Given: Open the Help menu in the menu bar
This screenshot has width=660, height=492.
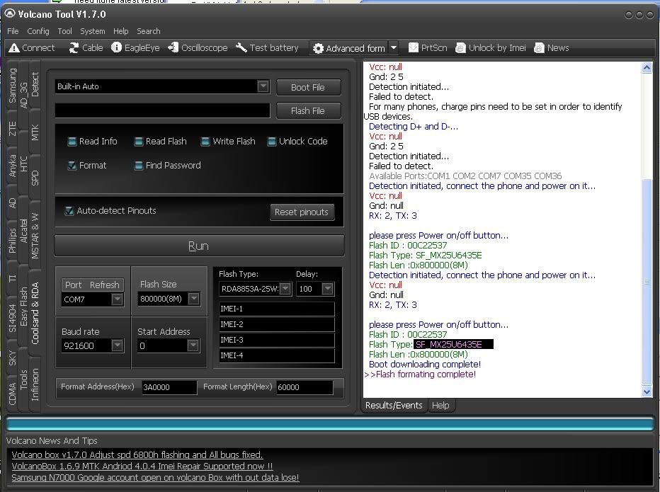Looking at the screenshot, I should (x=121, y=31).
